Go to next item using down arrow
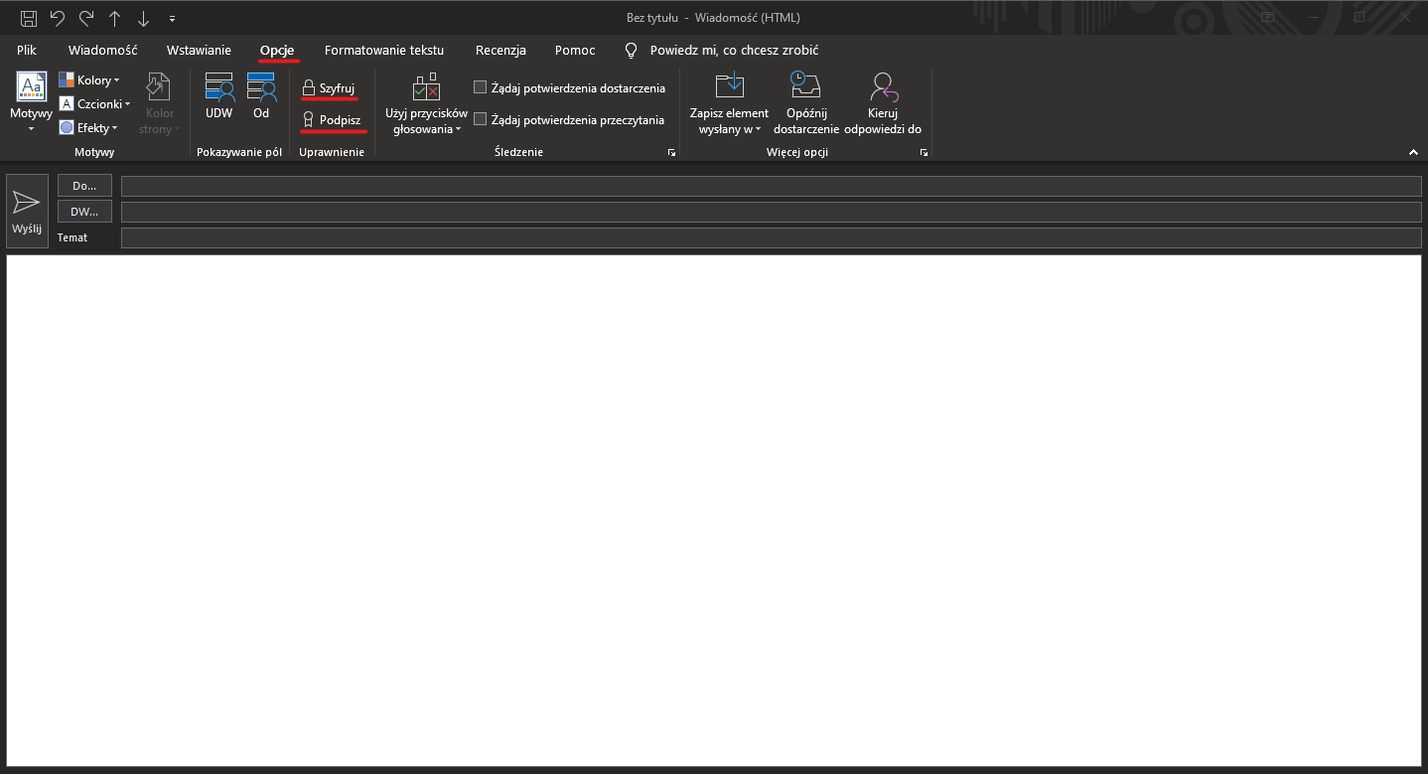This screenshot has height=774, width=1428. [x=144, y=18]
